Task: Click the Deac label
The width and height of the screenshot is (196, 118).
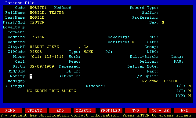Action: point(75,61)
